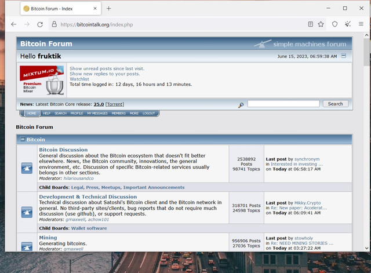Open 'Re: New paper: Accelerat...' post

point(299,208)
